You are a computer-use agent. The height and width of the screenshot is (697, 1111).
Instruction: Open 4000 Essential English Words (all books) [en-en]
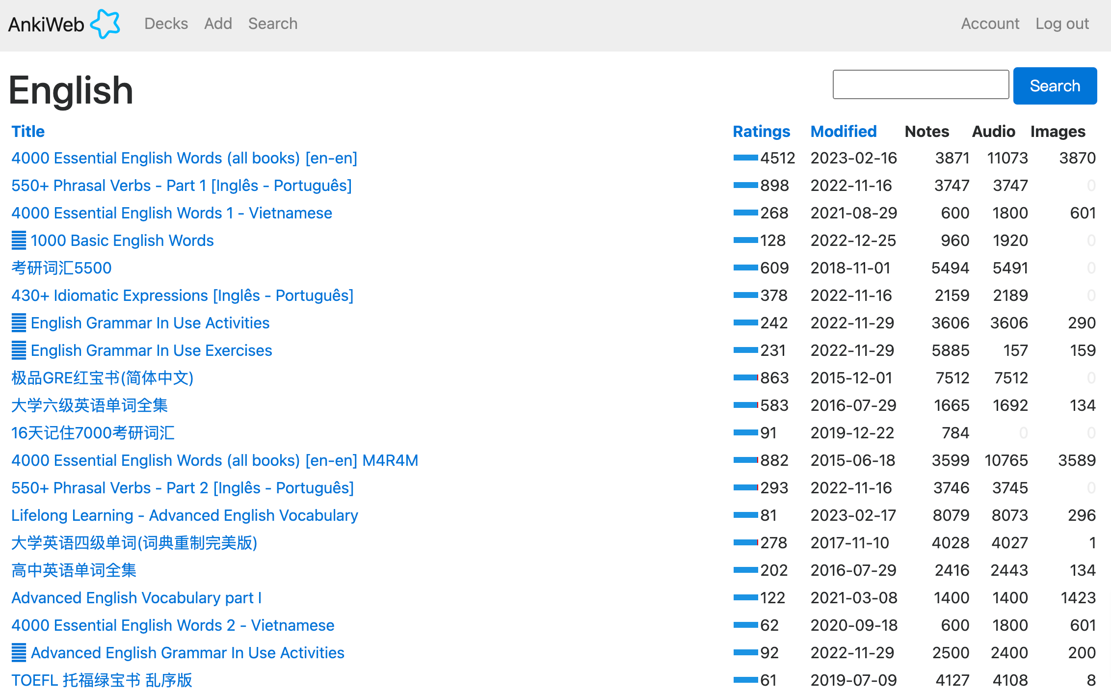click(185, 158)
